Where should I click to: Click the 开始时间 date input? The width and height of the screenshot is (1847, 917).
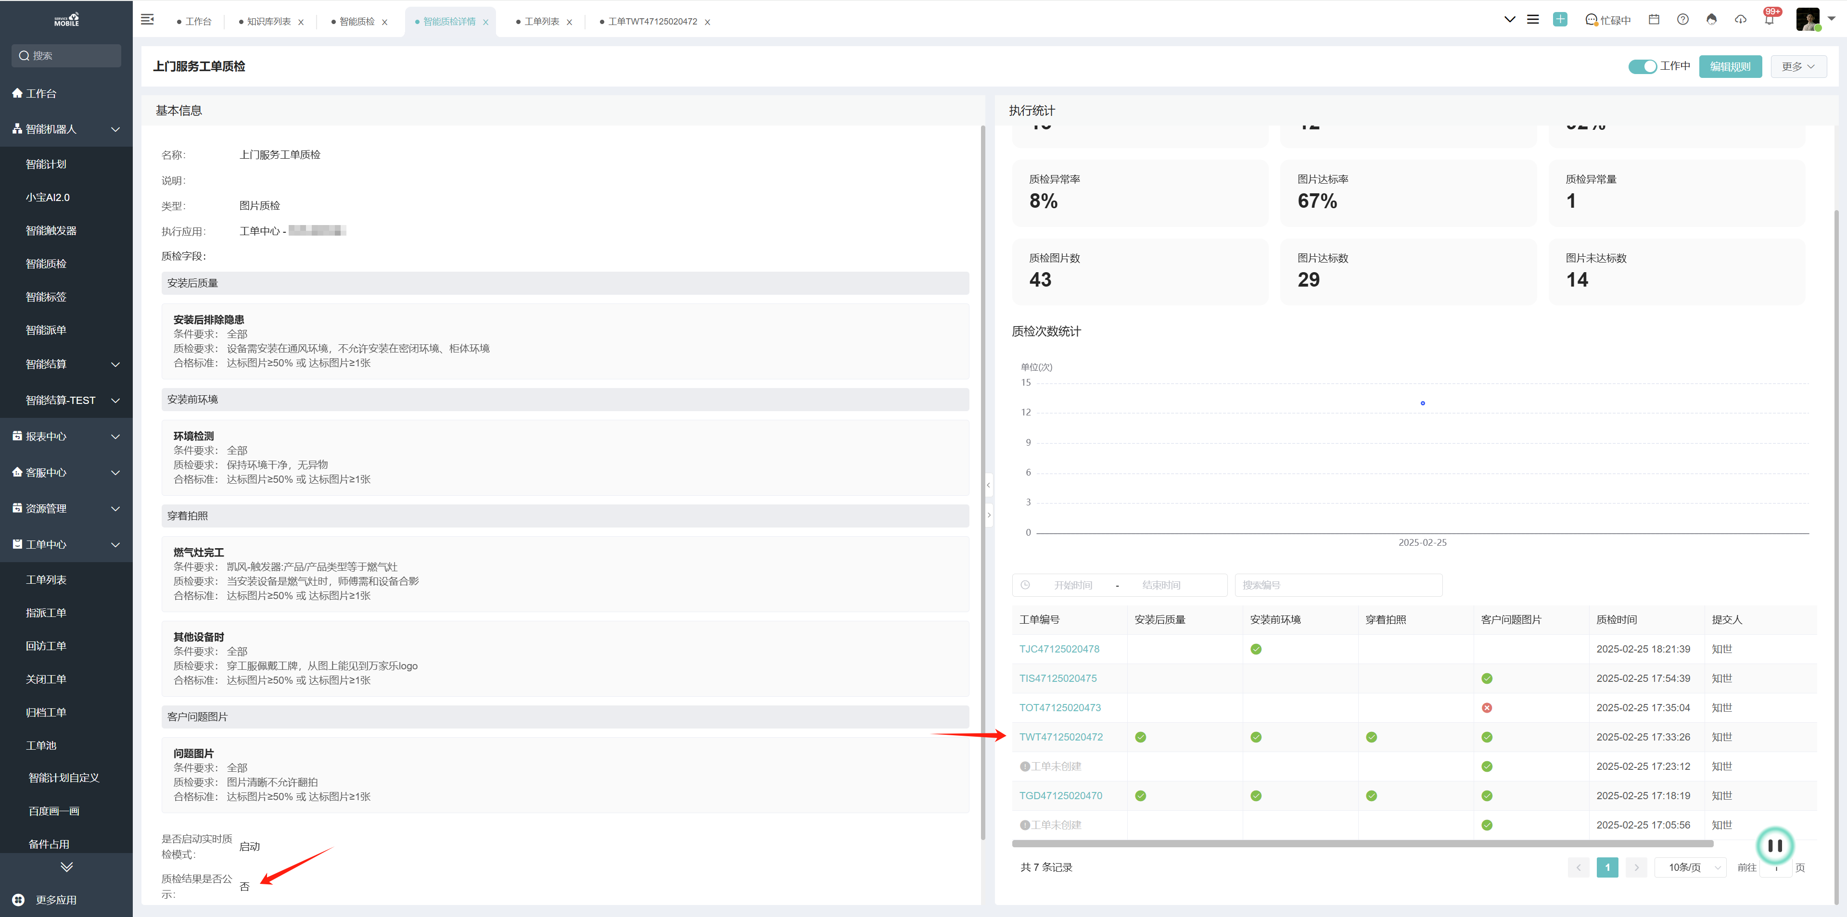coord(1073,585)
